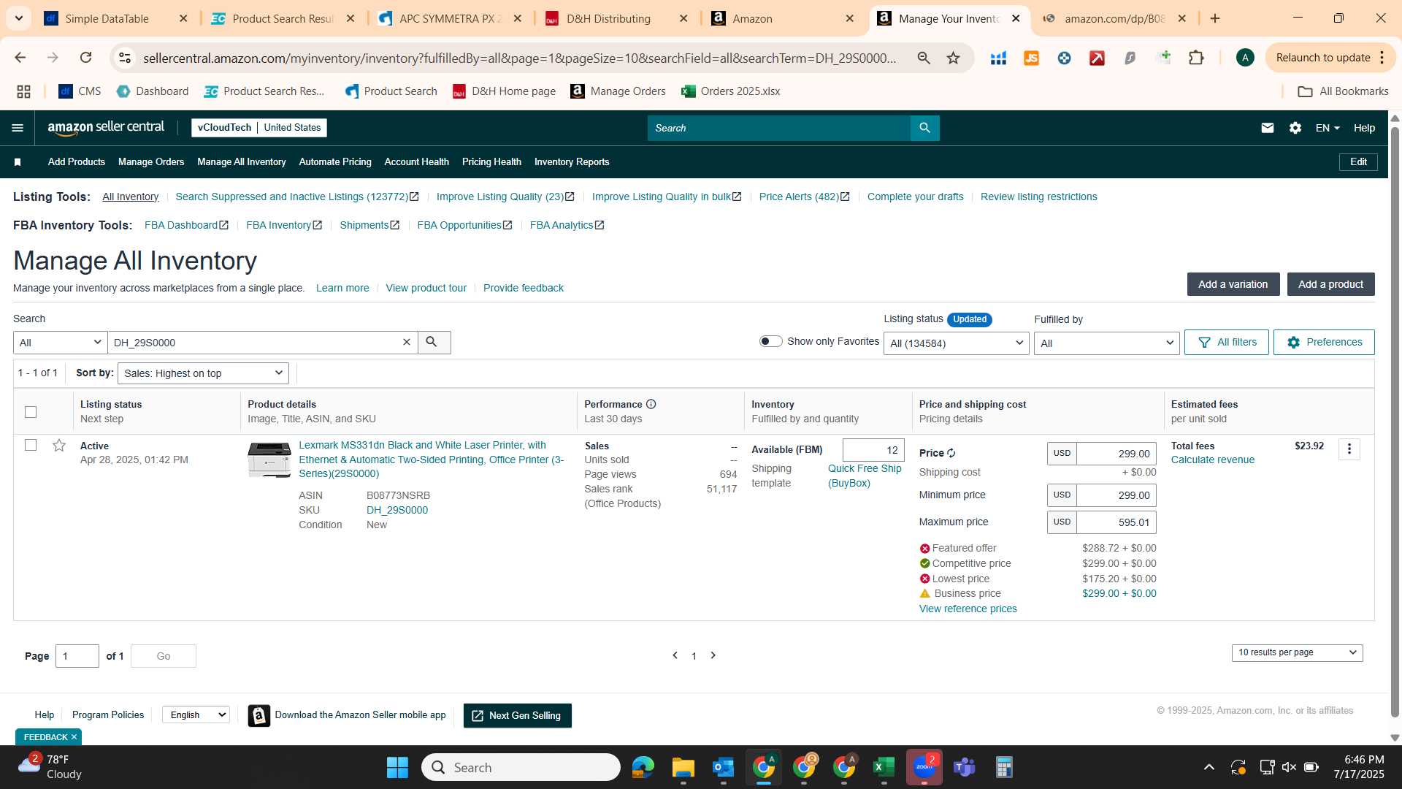Go to next results page arrow
1402x789 pixels.
click(x=713, y=655)
